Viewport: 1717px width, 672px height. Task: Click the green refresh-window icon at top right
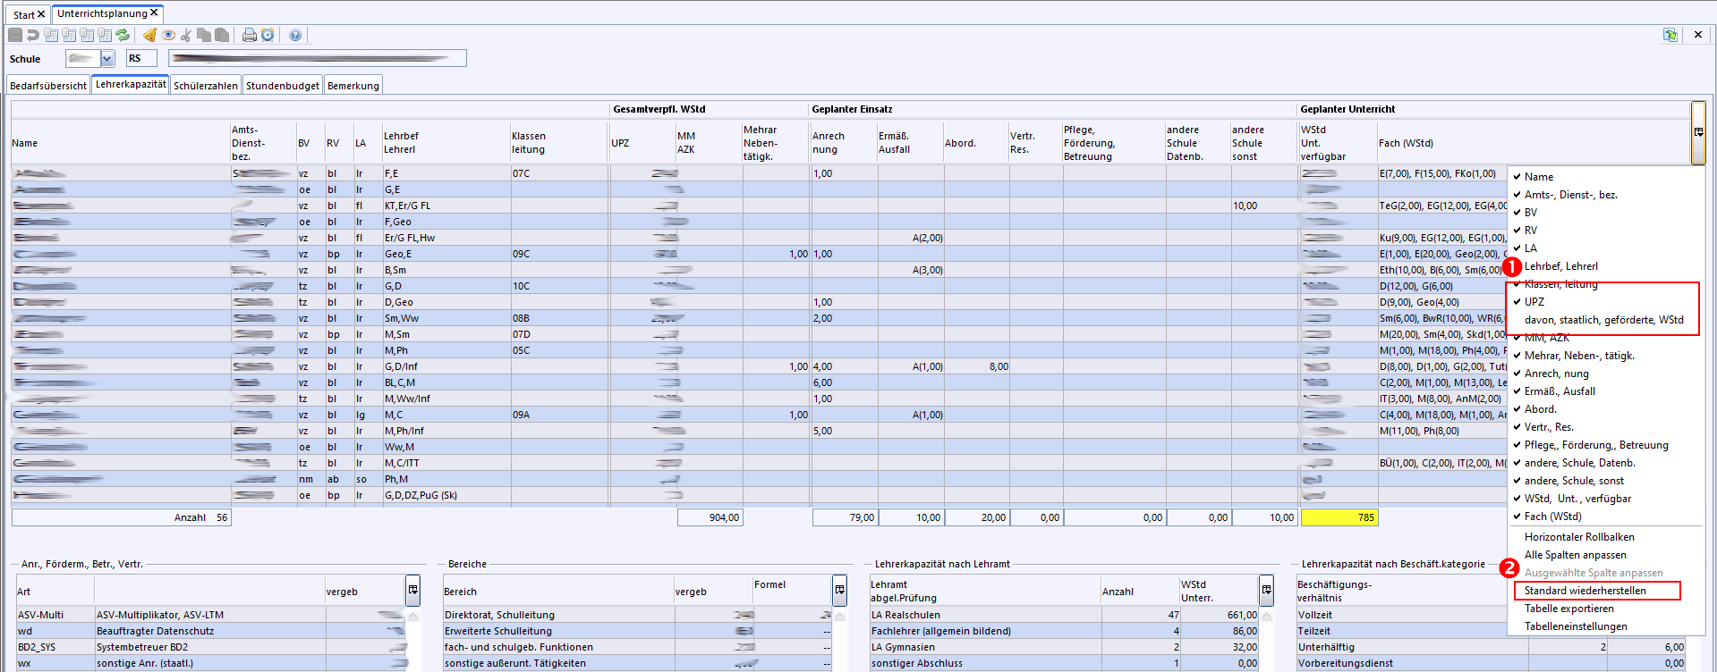(1670, 35)
